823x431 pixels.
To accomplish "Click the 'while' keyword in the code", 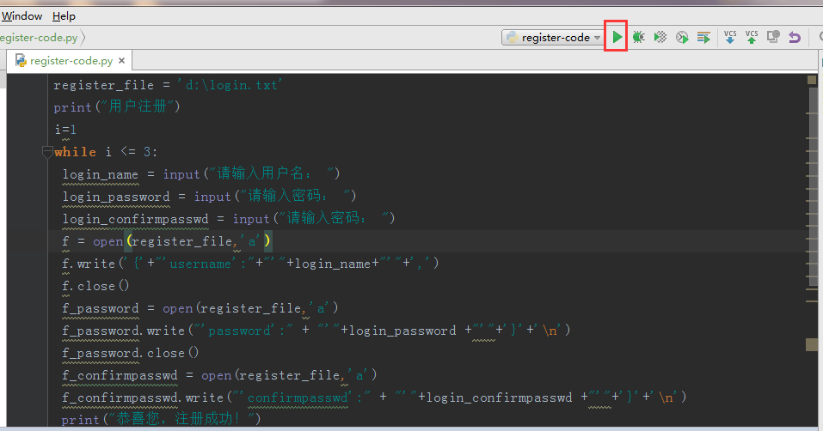I will click(75, 152).
